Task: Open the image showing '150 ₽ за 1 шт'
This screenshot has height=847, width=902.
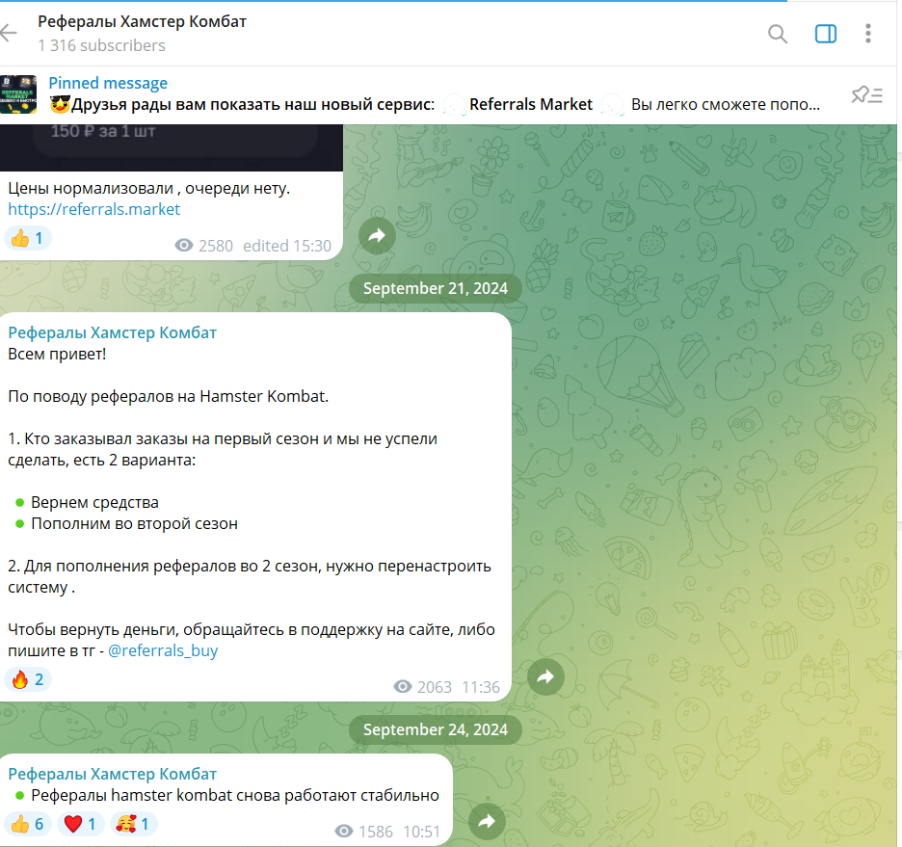Action: (x=172, y=147)
